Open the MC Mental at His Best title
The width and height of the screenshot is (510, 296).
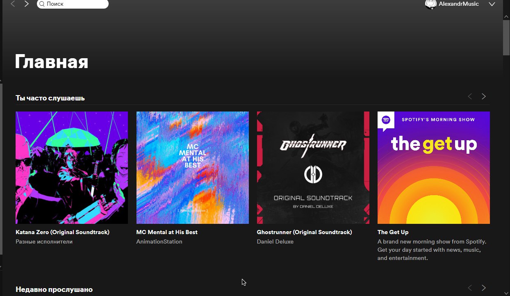click(167, 232)
